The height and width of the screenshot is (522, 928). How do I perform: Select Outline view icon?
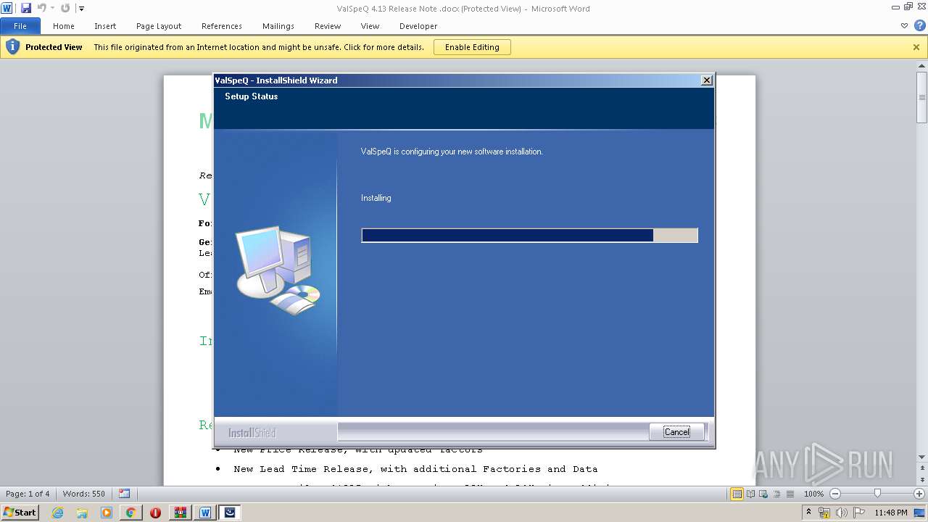777,494
